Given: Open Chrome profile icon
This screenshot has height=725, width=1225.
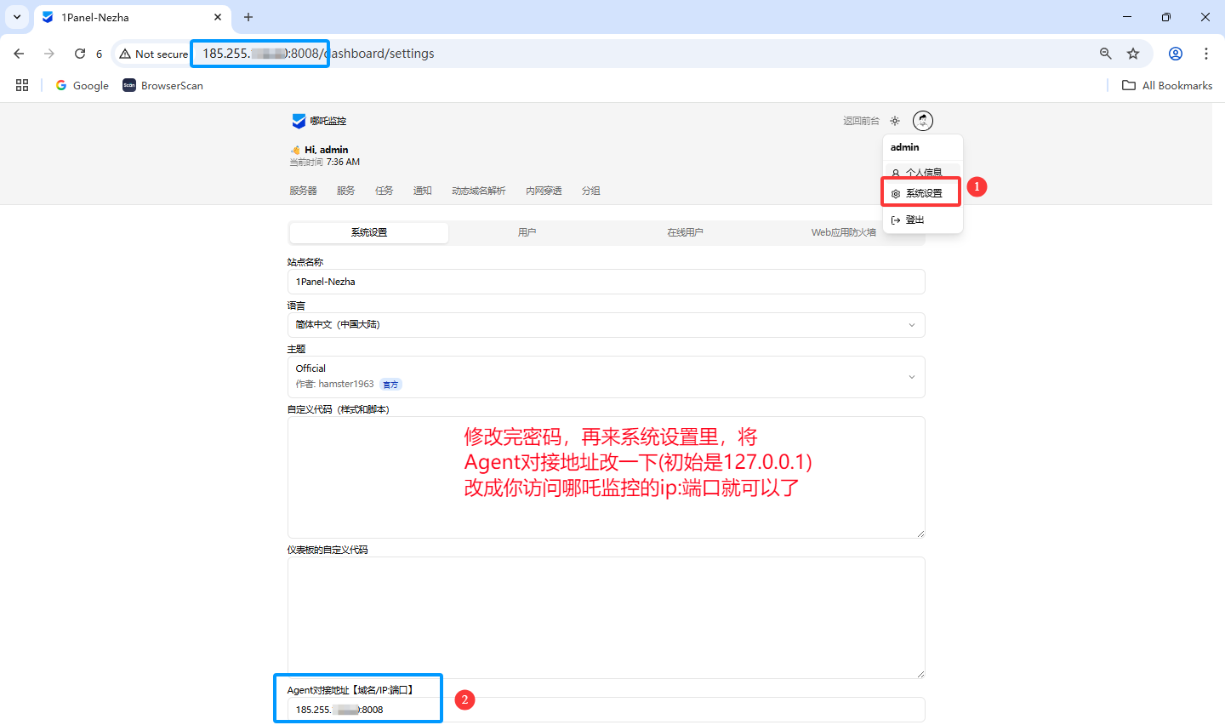Looking at the screenshot, I should coord(1175,54).
